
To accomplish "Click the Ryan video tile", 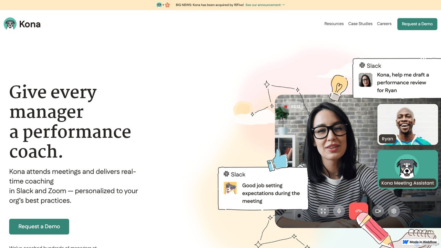I will [408, 124].
